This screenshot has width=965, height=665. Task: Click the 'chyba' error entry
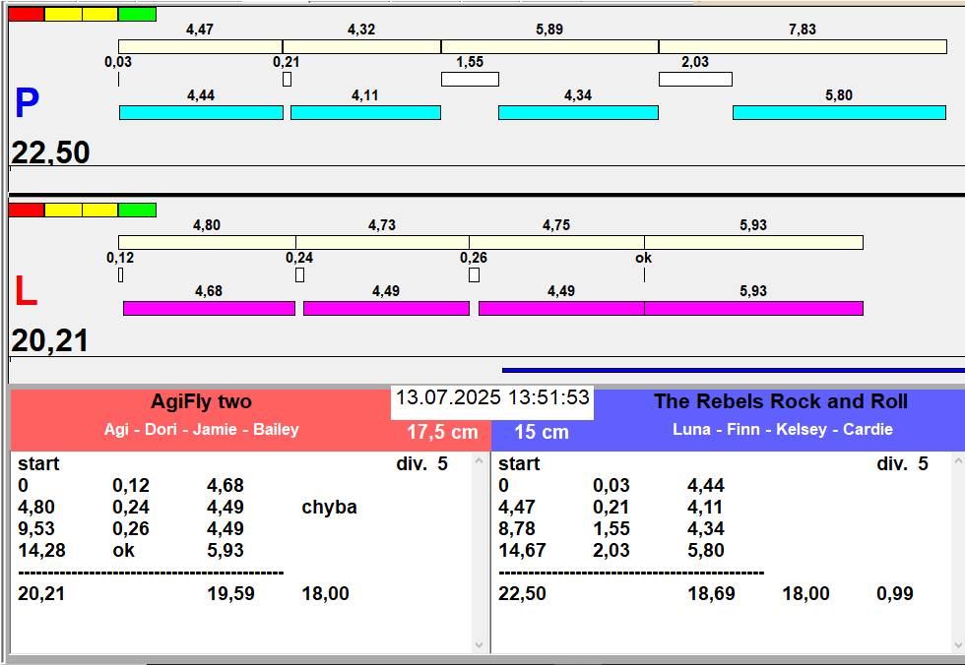[329, 507]
